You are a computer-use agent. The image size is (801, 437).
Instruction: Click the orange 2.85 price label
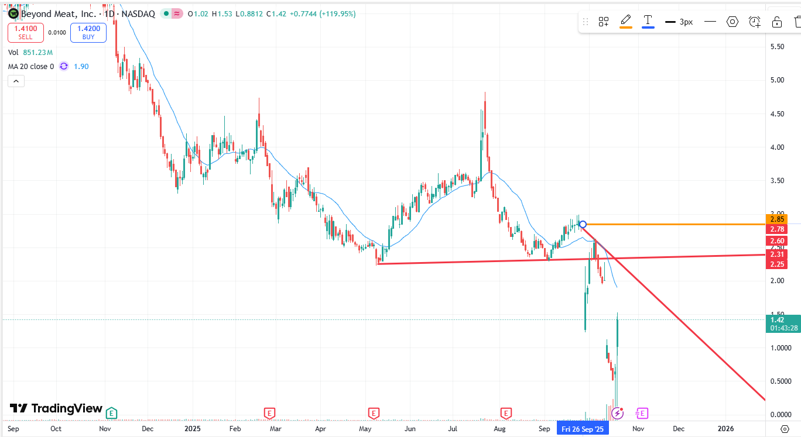click(777, 219)
